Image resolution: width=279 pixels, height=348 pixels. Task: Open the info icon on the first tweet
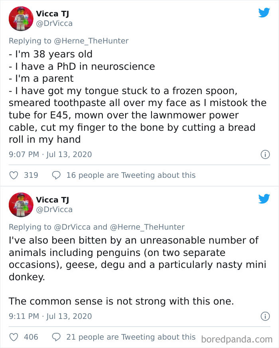point(265,154)
